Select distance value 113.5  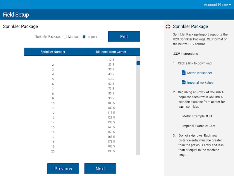111,113
